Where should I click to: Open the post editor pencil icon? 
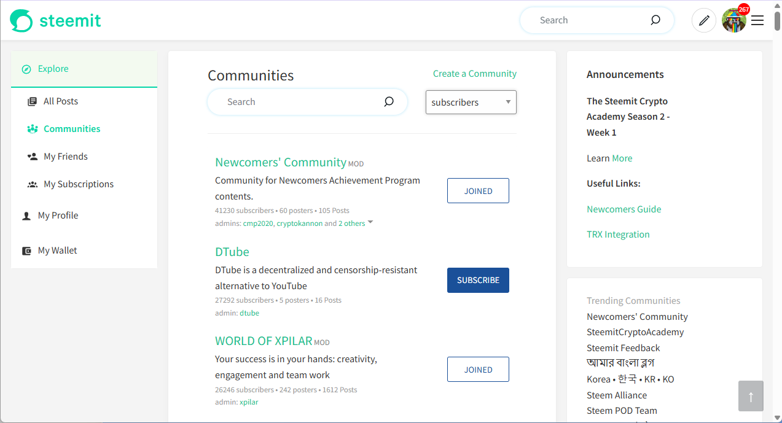point(704,20)
